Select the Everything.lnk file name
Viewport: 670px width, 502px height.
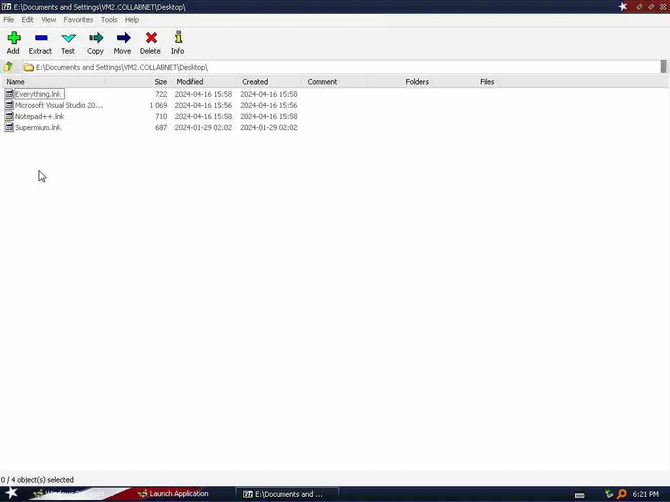point(38,94)
